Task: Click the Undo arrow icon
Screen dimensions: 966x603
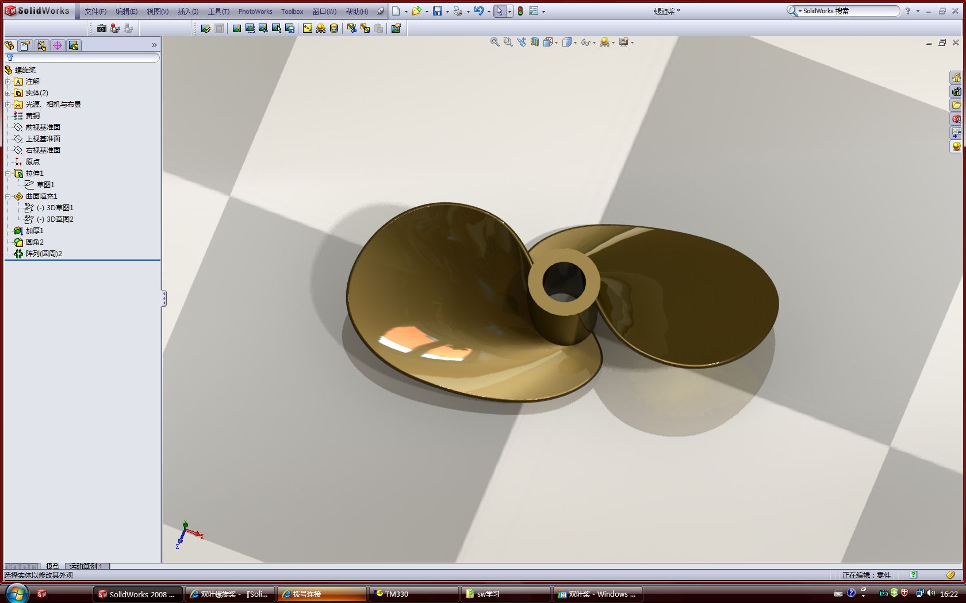Action: 478,11
